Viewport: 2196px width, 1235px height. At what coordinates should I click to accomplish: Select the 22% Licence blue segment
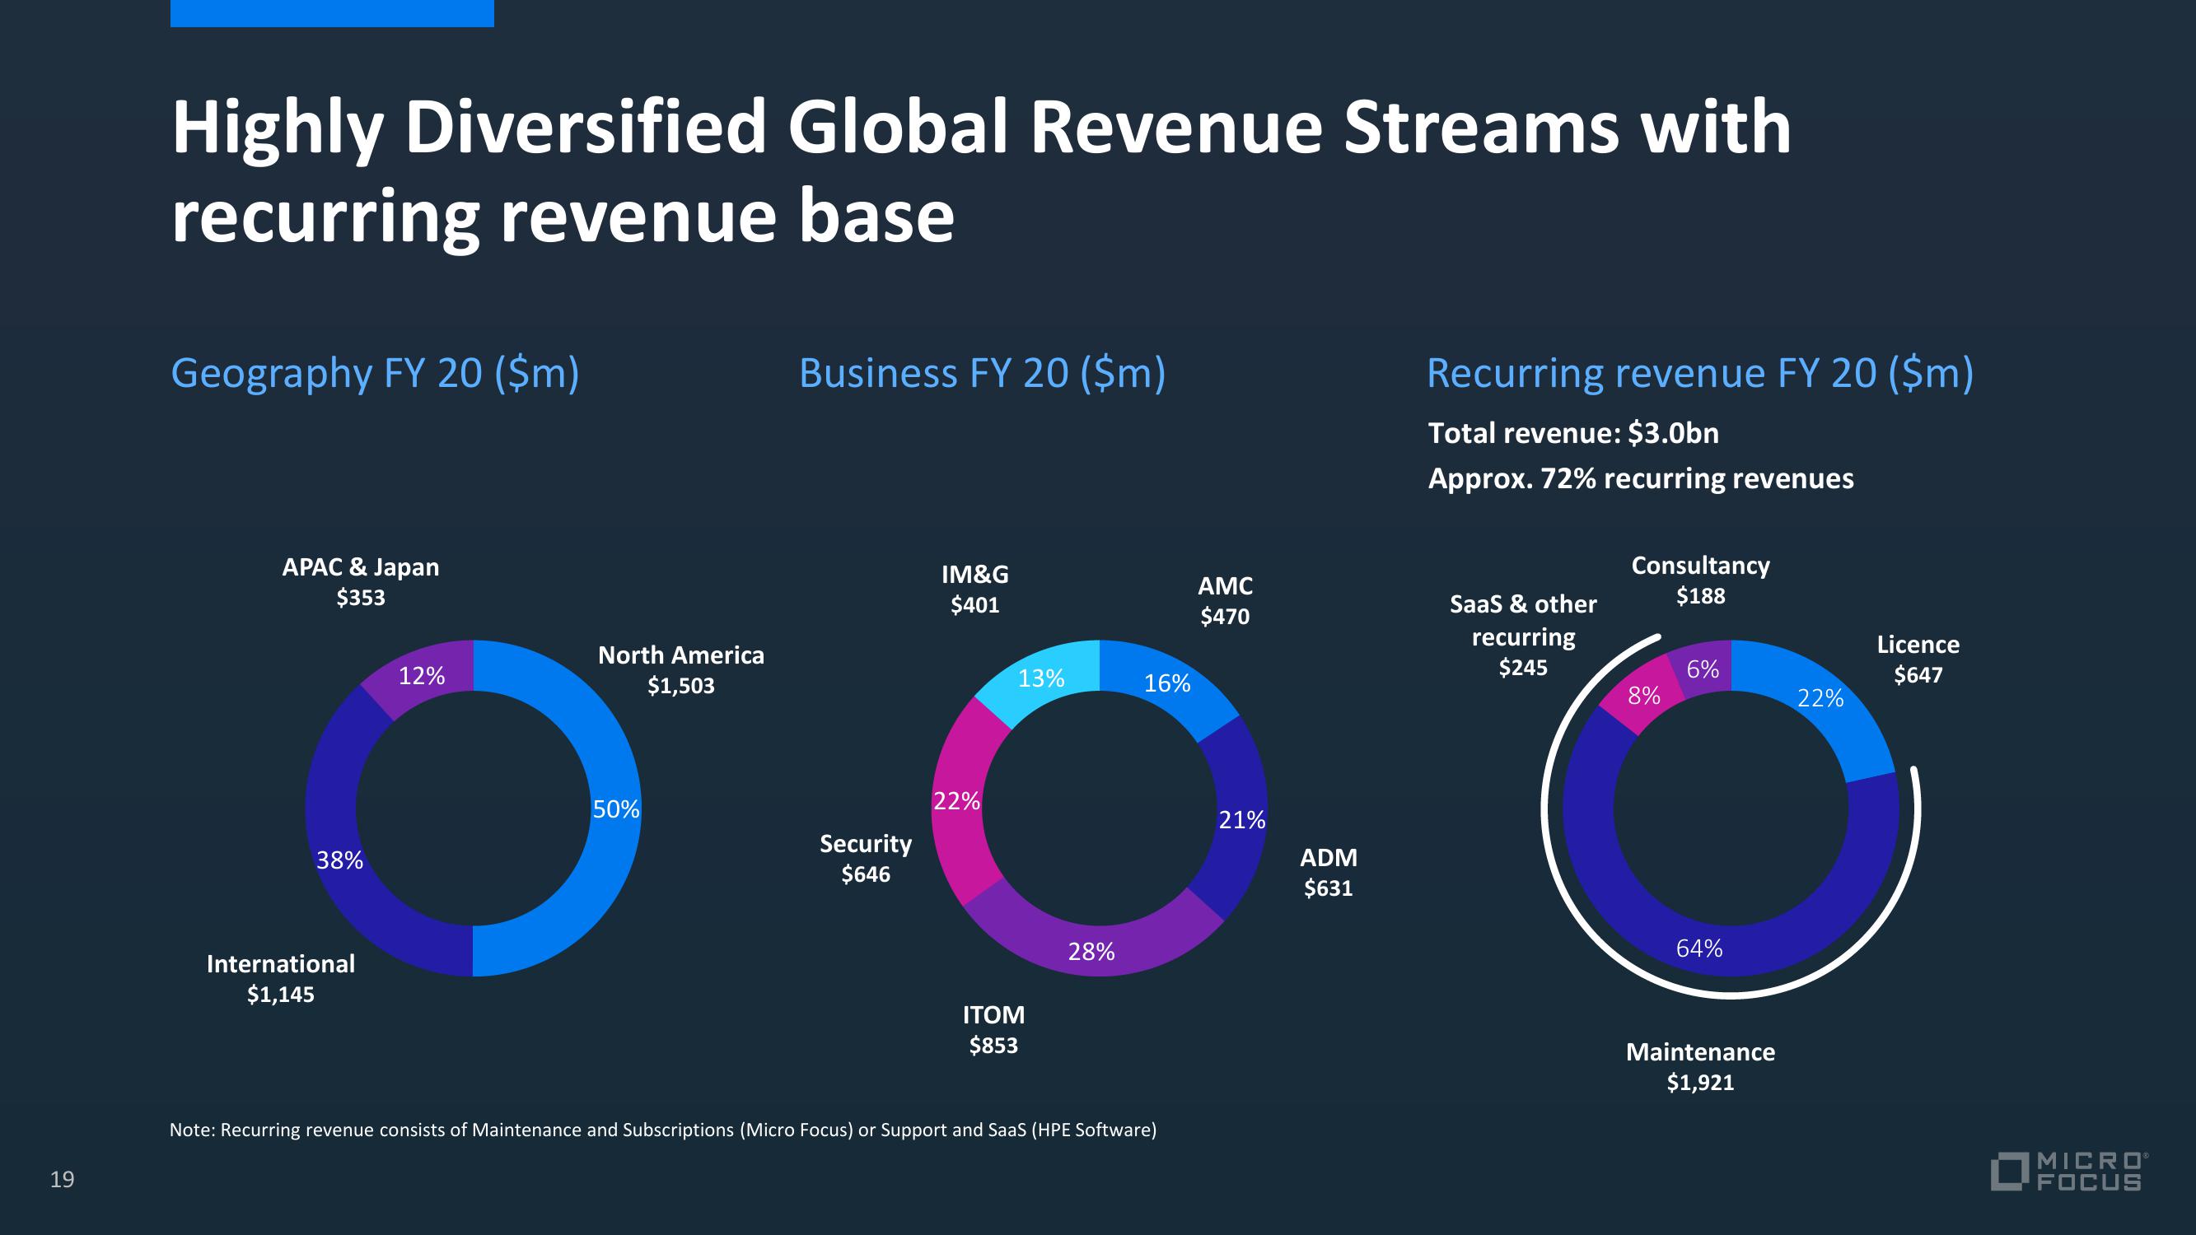1821,698
